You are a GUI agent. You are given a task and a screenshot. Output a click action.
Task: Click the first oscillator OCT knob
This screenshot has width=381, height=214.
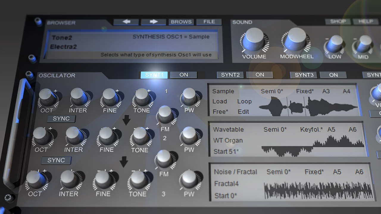[x=47, y=96]
